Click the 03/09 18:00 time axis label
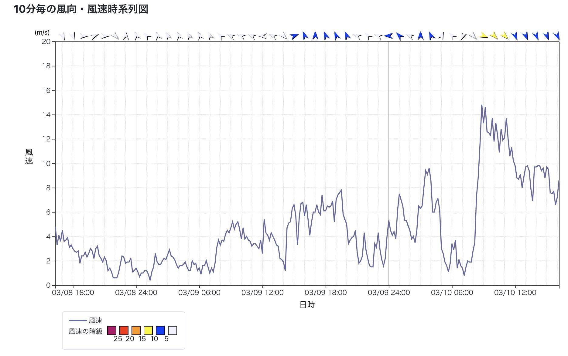The image size is (568, 356). pyautogui.click(x=326, y=293)
